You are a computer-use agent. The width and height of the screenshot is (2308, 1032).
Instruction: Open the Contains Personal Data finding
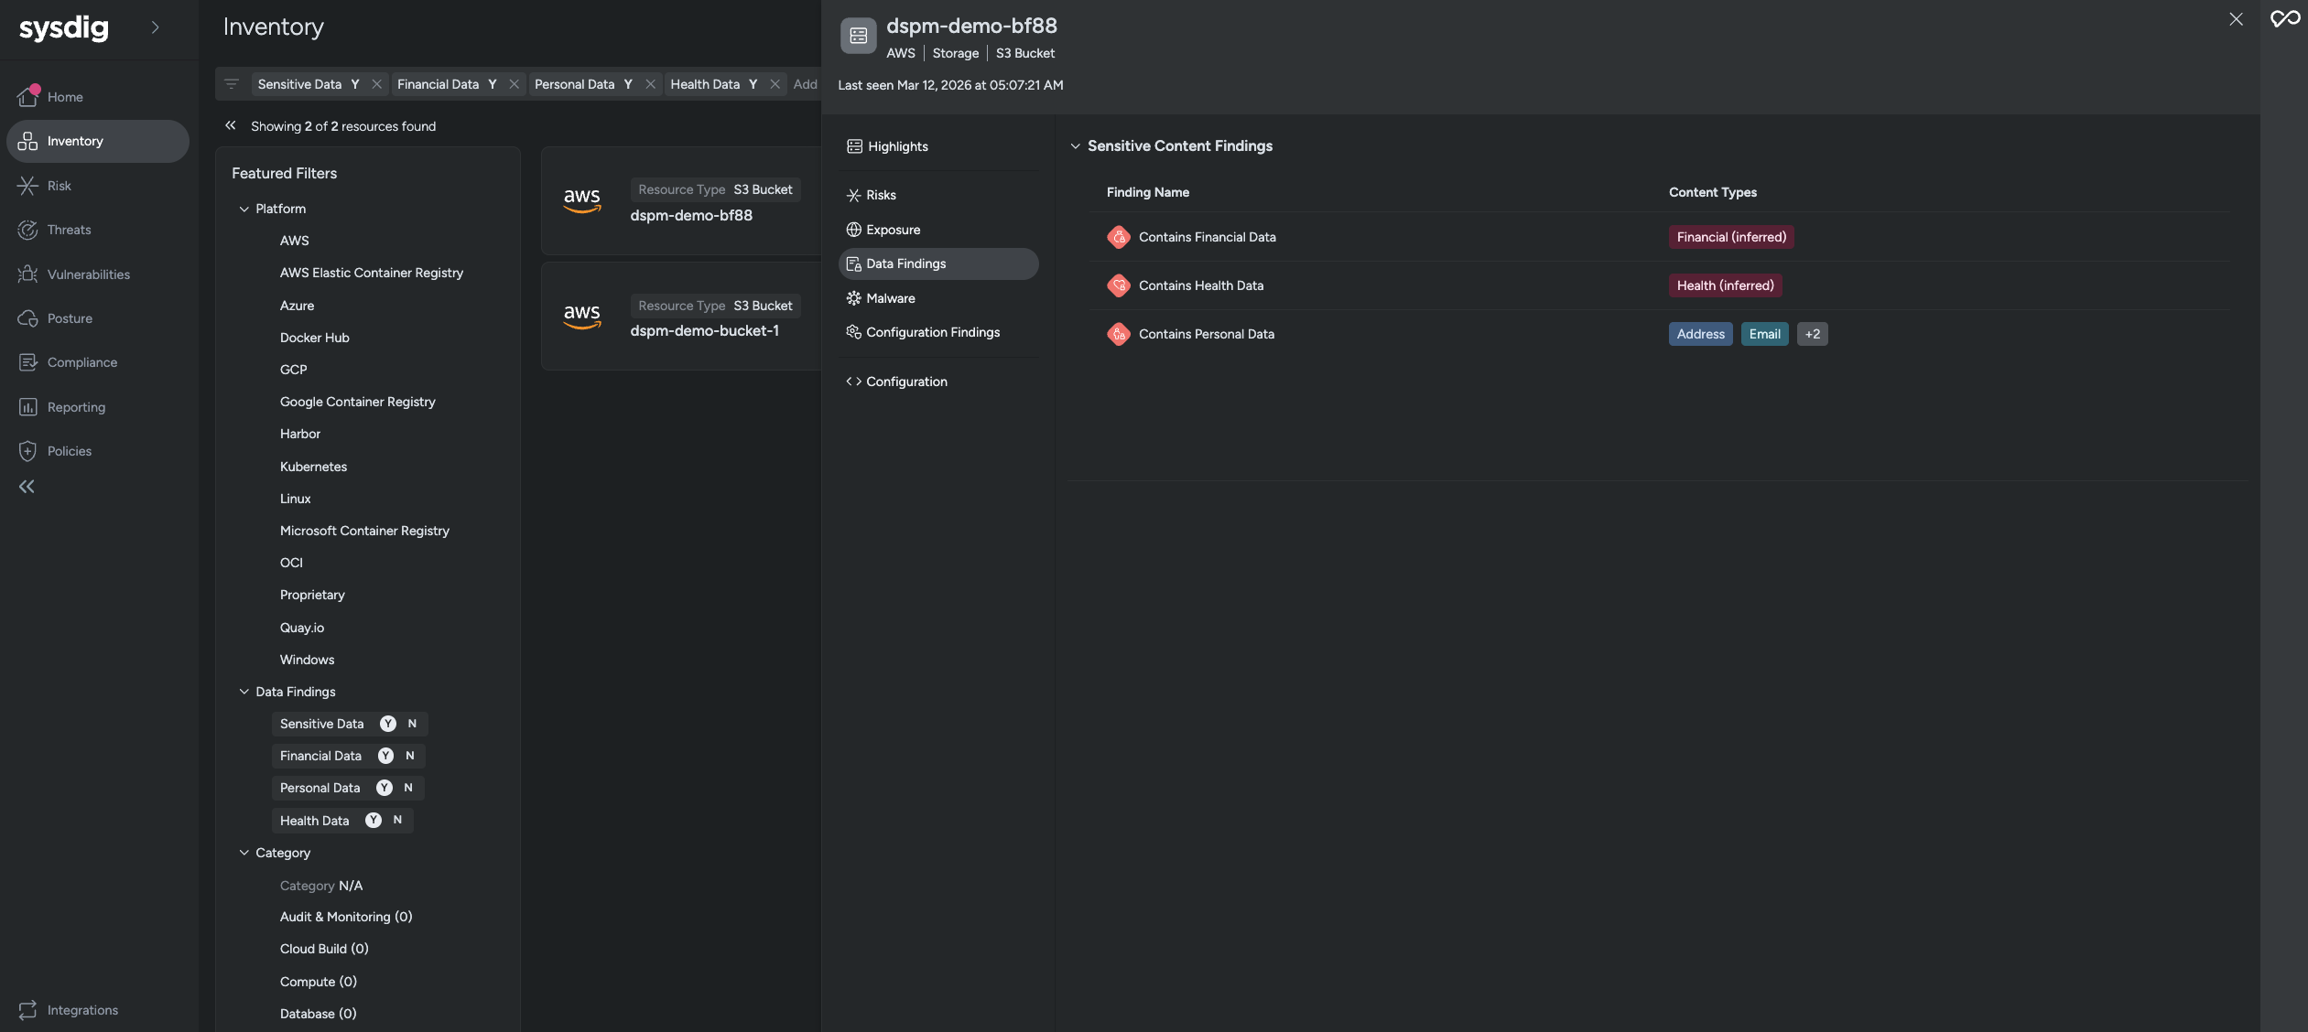pyautogui.click(x=1207, y=334)
